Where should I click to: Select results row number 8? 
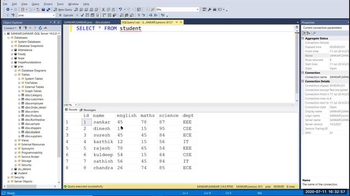tap(67, 168)
